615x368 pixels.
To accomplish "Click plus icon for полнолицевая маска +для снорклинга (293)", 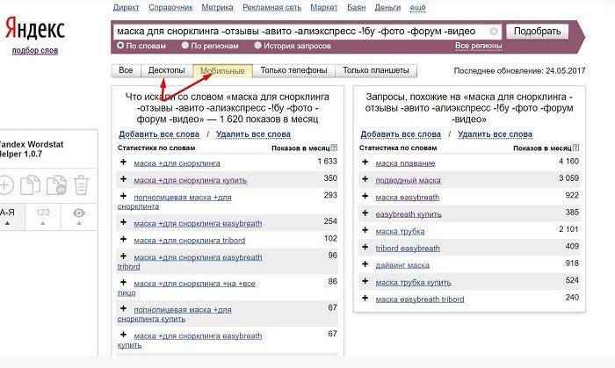I will [x=123, y=196].
